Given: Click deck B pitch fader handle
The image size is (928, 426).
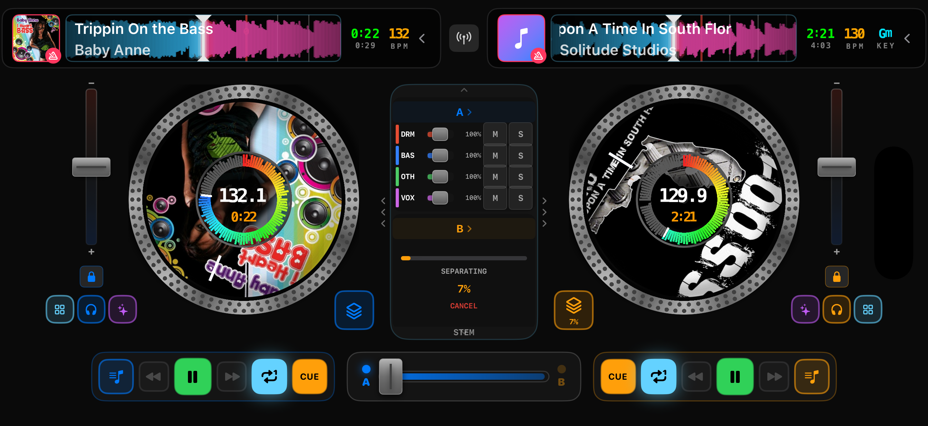Looking at the screenshot, I should point(836,167).
